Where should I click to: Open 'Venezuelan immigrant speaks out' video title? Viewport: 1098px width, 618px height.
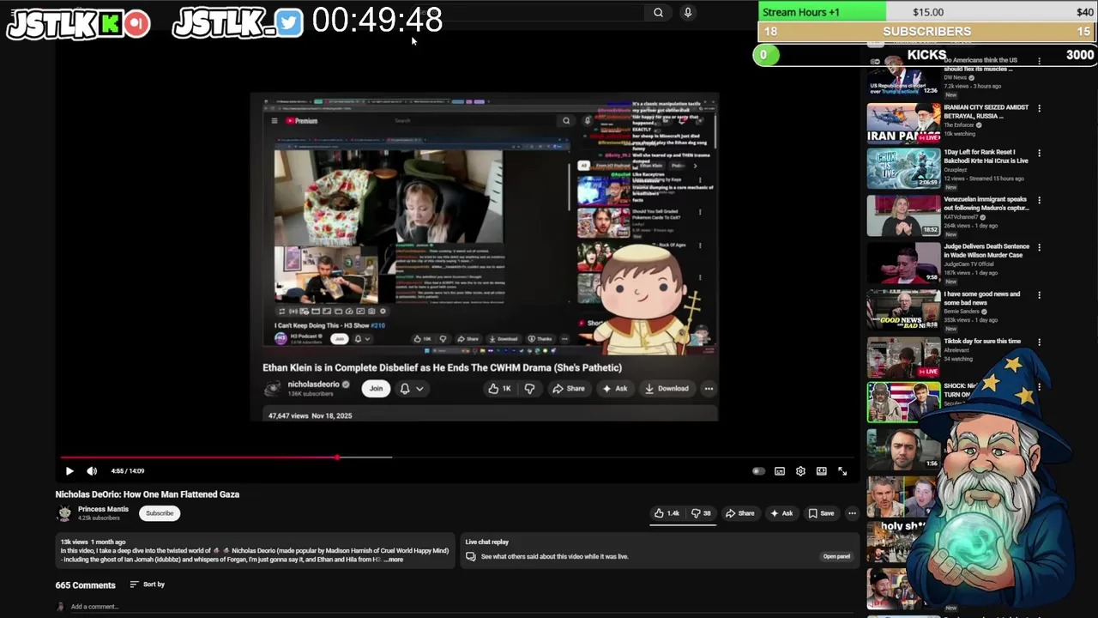[985, 203]
